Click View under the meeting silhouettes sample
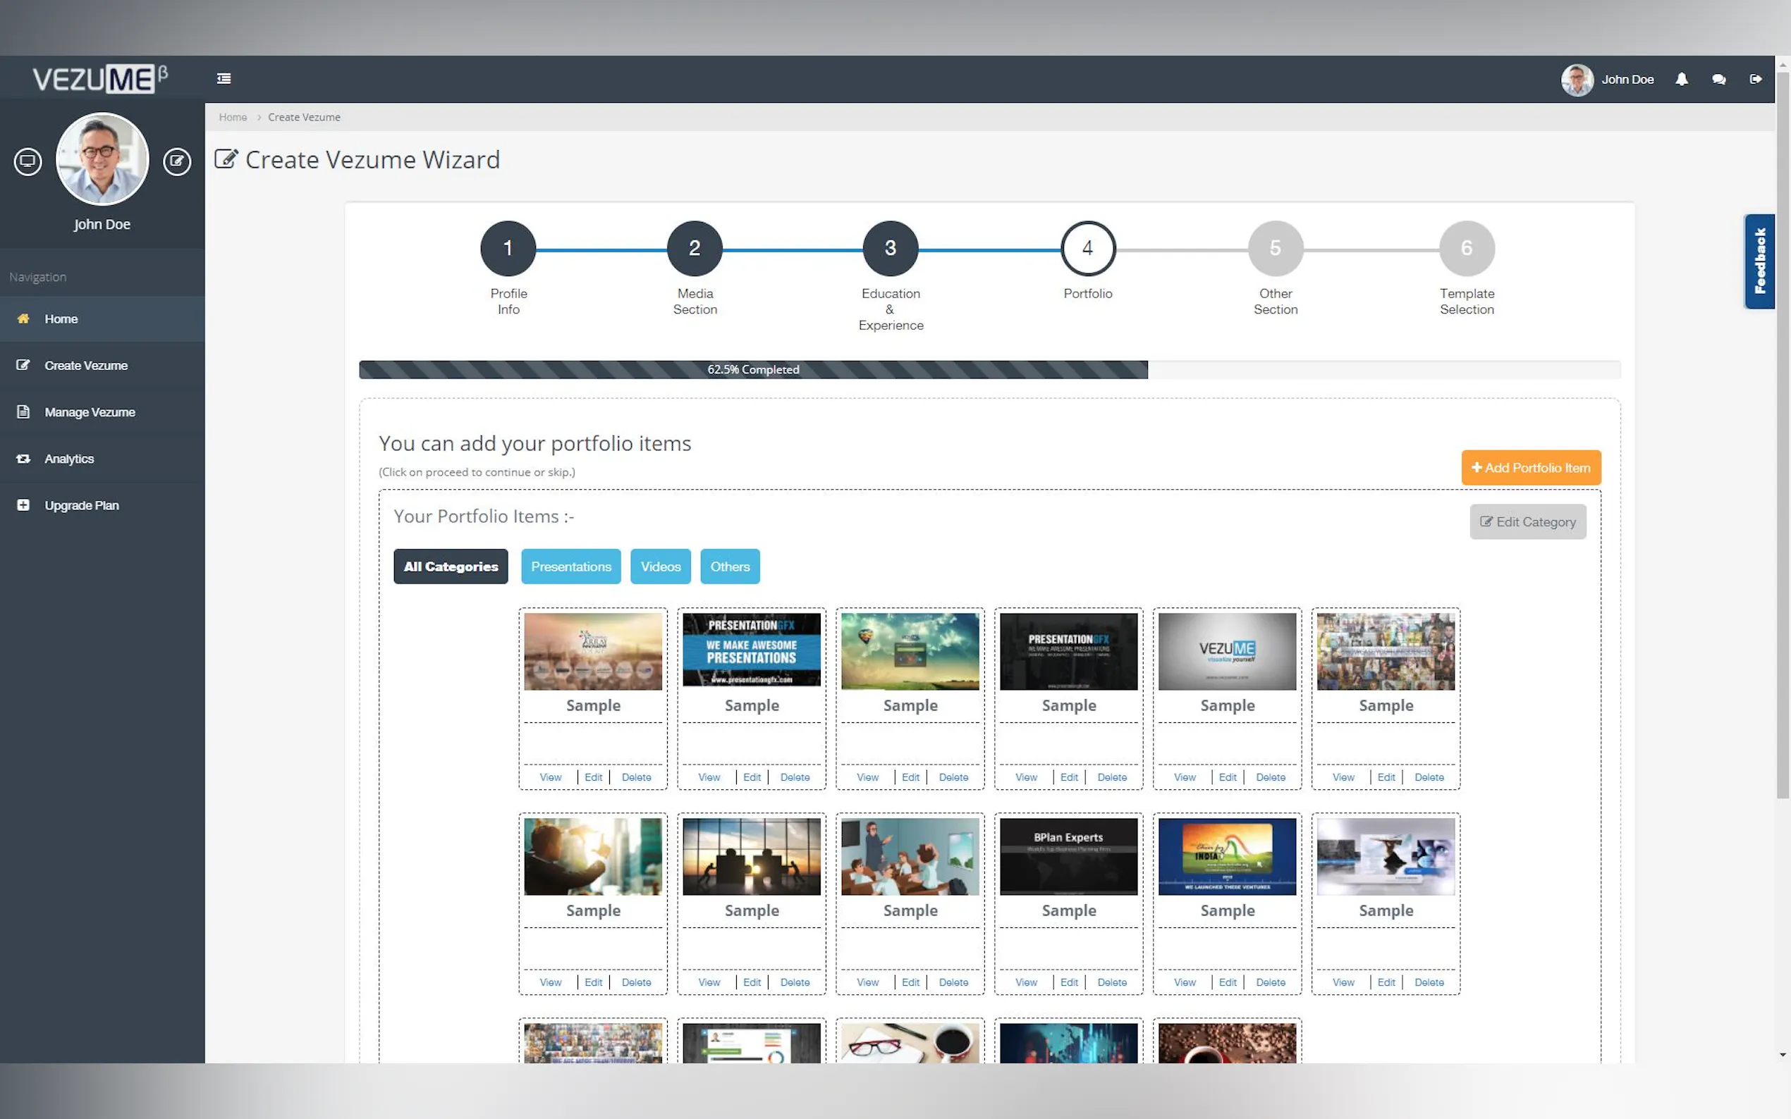1791x1119 pixels. 709,982
